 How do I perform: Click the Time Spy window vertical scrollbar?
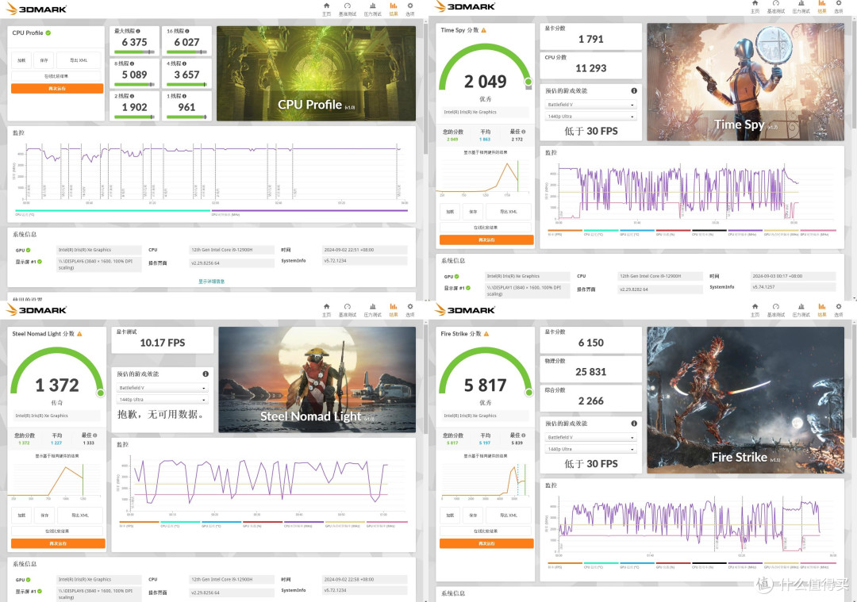853,76
